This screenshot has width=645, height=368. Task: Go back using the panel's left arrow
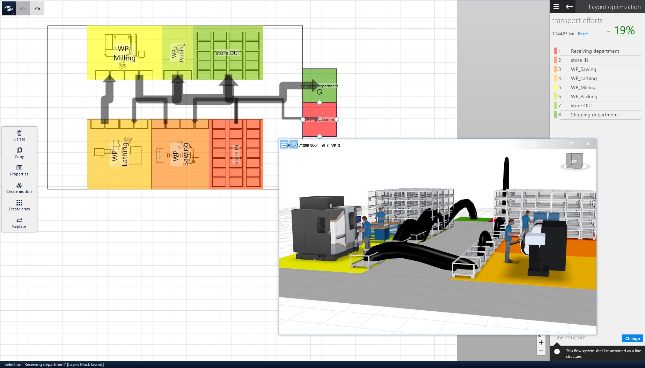pyautogui.click(x=569, y=7)
